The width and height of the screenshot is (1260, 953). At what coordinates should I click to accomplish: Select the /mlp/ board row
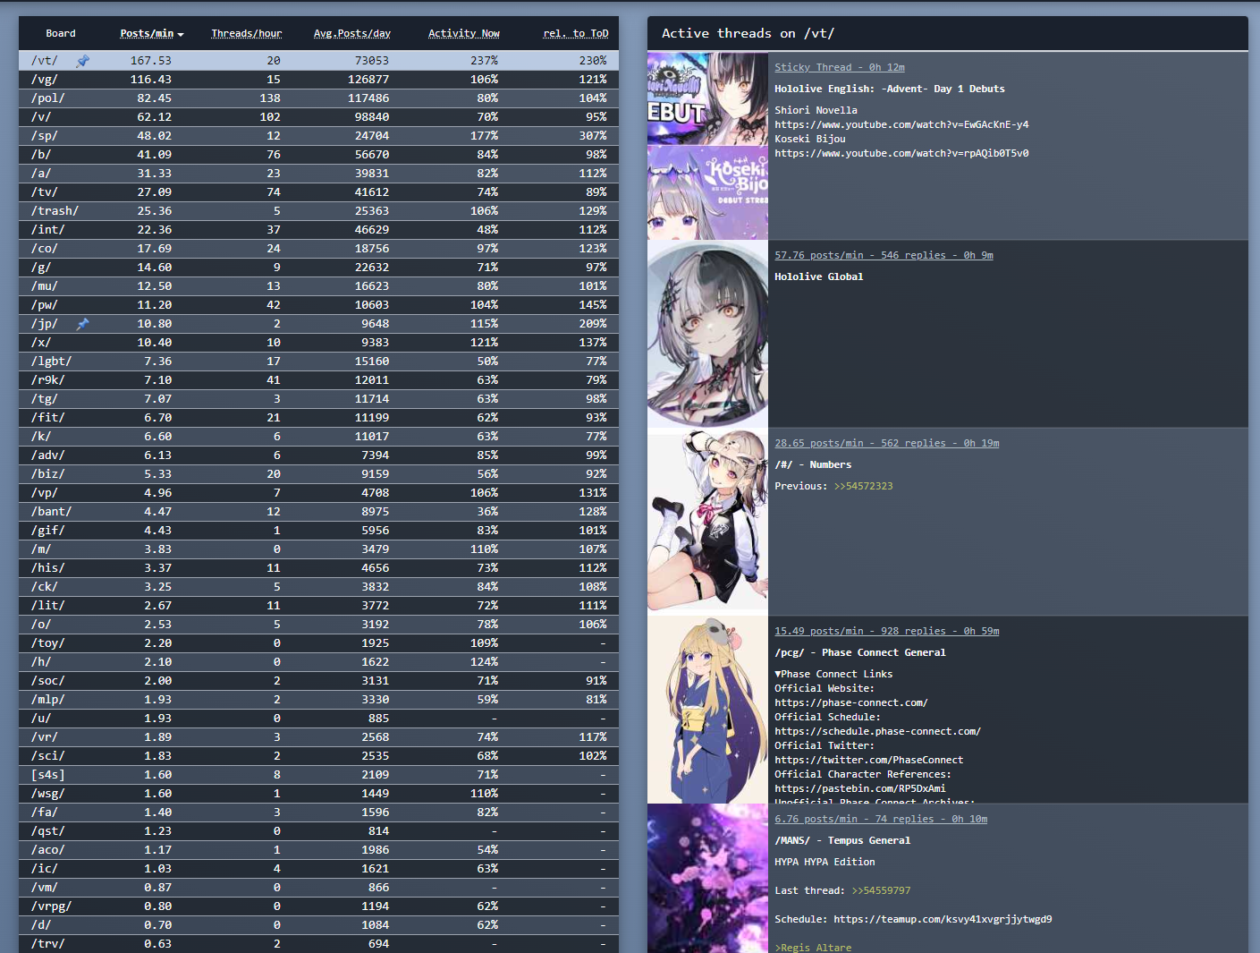[318, 700]
